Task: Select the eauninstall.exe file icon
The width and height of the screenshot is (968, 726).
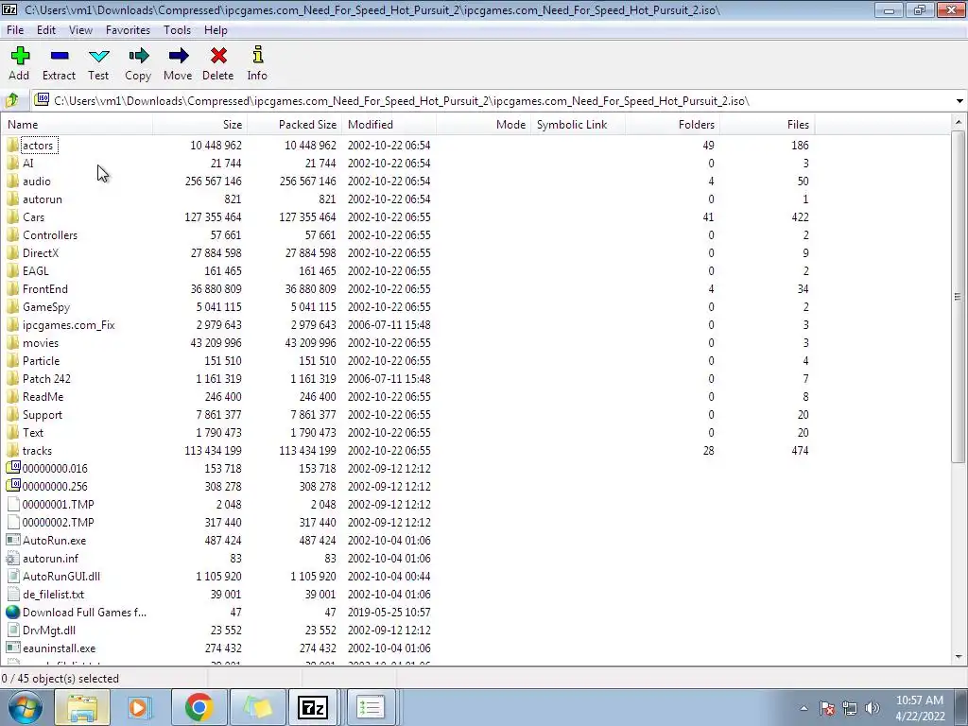Action: [x=13, y=648]
